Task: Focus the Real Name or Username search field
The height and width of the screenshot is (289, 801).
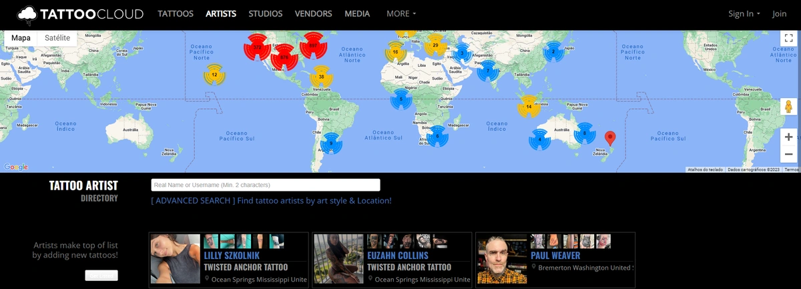Action: (266, 185)
